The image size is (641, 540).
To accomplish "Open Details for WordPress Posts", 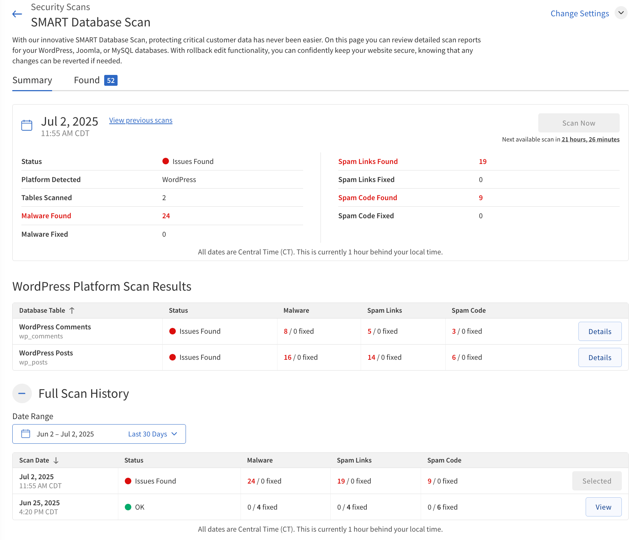I will click(x=600, y=358).
